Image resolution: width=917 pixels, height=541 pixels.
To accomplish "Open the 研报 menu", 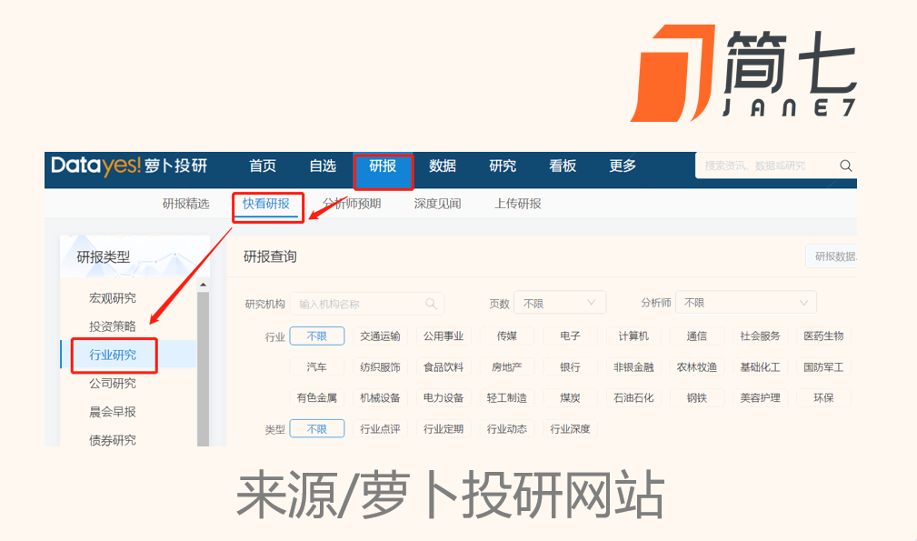I will click(x=383, y=166).
